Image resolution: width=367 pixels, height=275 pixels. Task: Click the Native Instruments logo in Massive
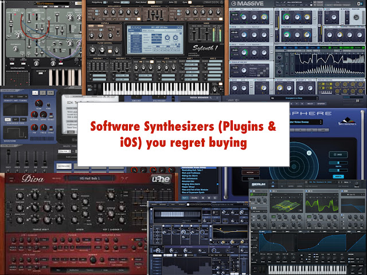[x=360, y=3]
